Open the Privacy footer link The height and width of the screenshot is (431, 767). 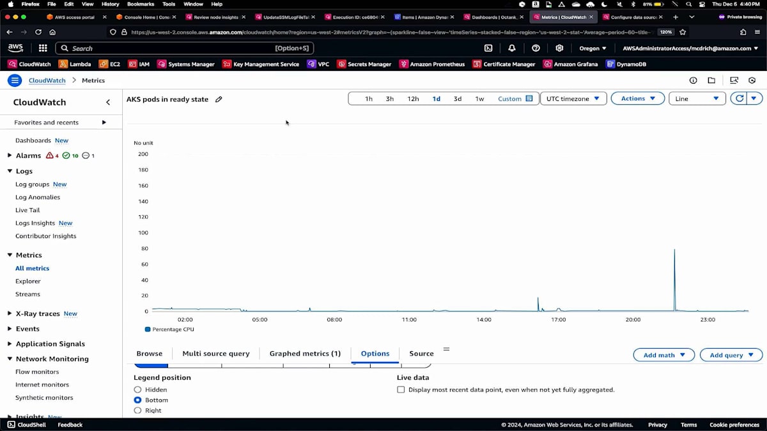(x=658, y=425)
